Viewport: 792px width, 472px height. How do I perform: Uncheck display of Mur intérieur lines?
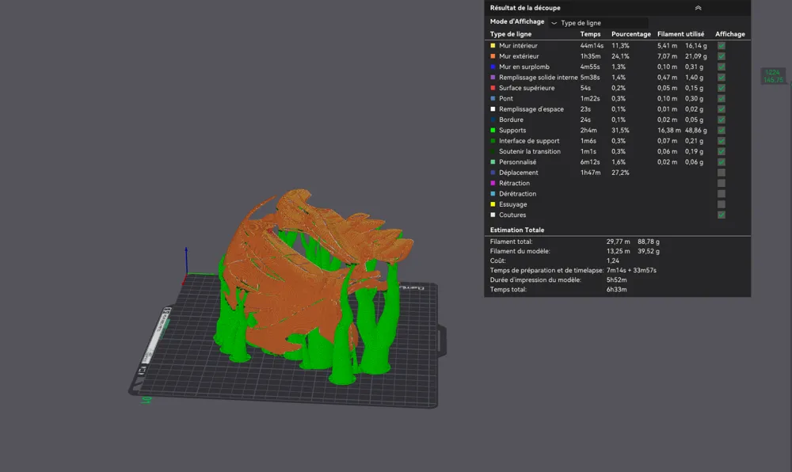[721, 46]
